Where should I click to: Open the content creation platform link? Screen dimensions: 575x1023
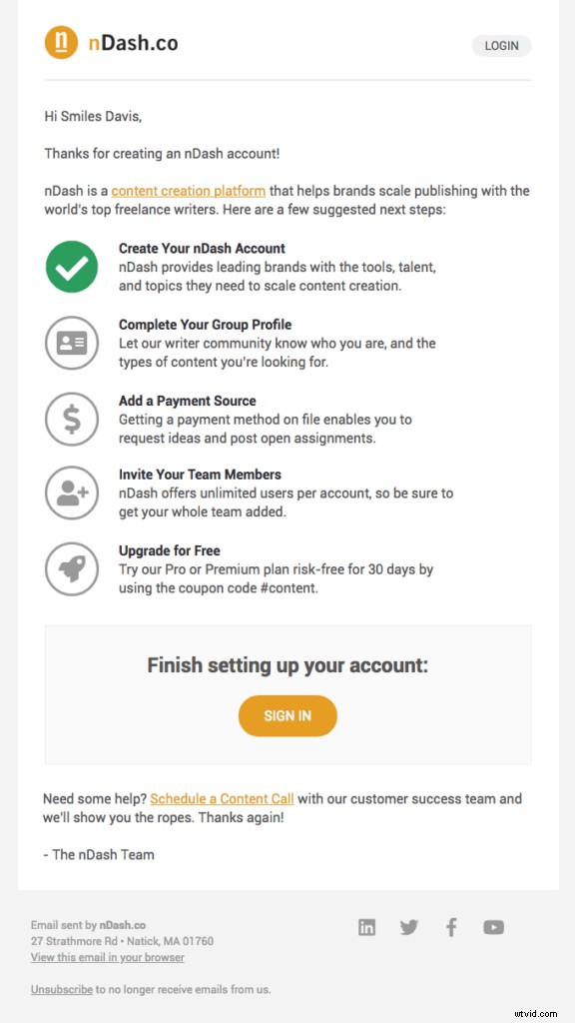tap(188, 190)
